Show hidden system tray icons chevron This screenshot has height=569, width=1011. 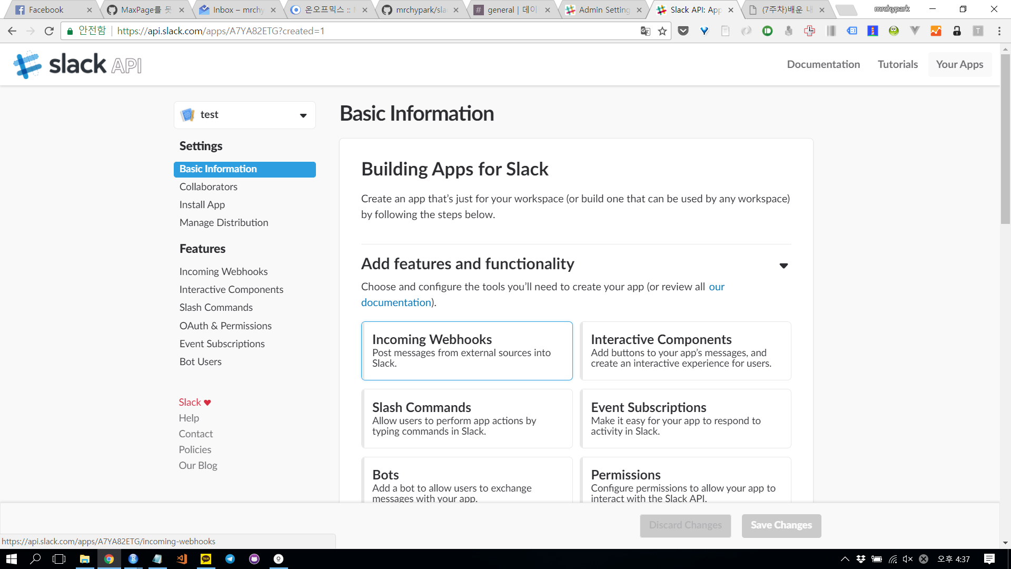pyautogui.click(x=845, y=559)
